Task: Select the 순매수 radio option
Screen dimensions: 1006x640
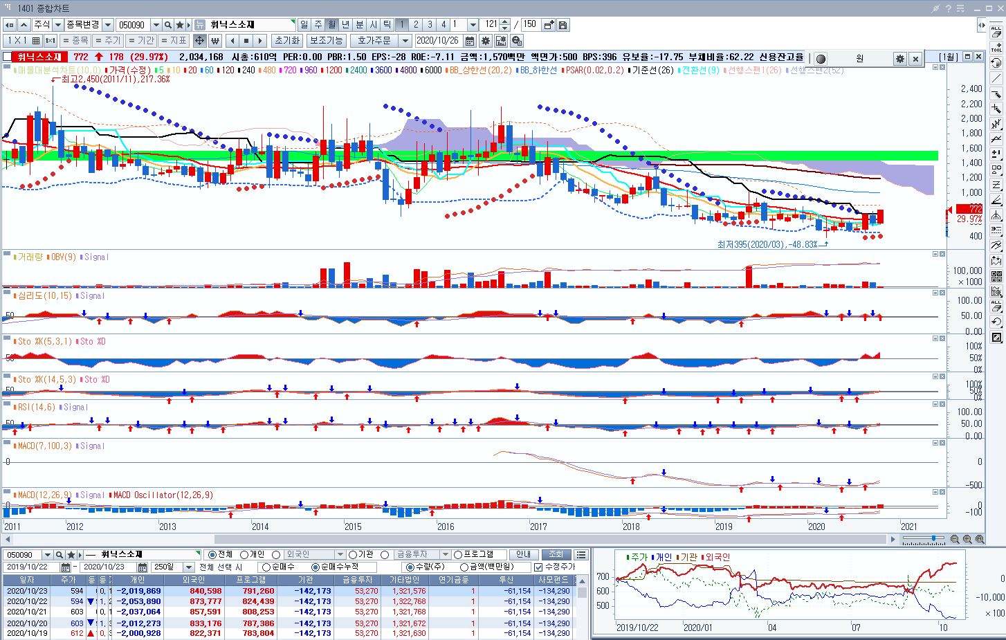Action: coord(266,567)
